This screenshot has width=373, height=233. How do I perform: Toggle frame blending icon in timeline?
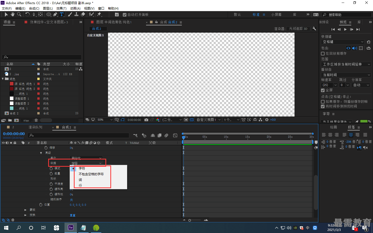point(160,135)
